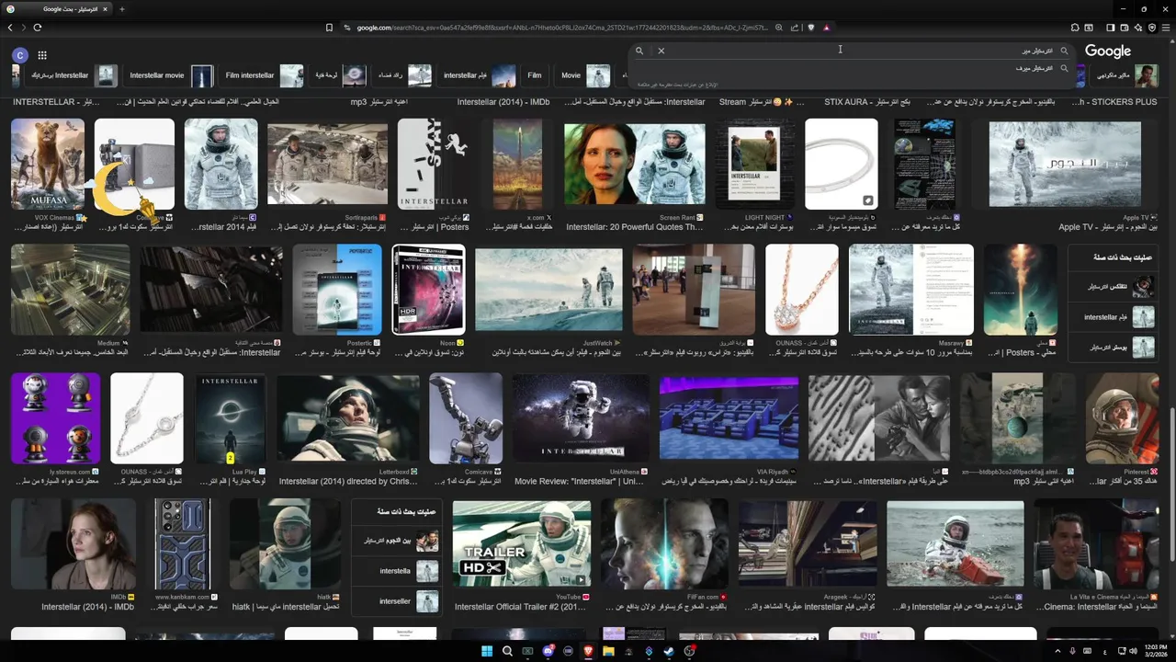The width and height of the screenshot is (1176, 662).
Task: Click the share icon in address bar
Action: pyautogui.click(x=795, y=28)
